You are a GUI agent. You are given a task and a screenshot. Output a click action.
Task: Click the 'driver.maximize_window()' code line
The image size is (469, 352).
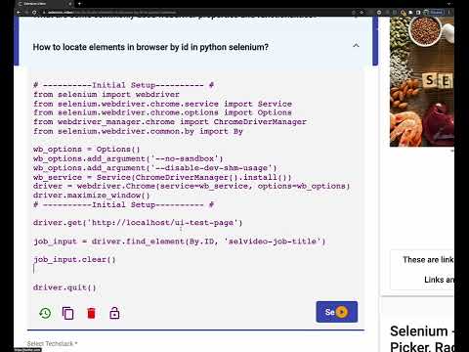(x=91, y=196)
